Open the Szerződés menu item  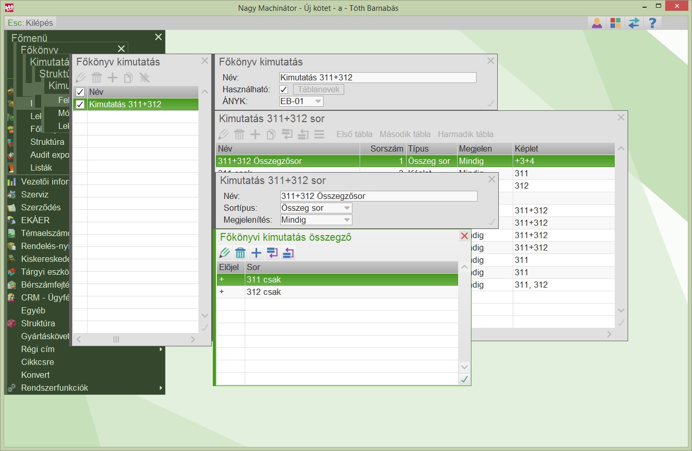41,207
